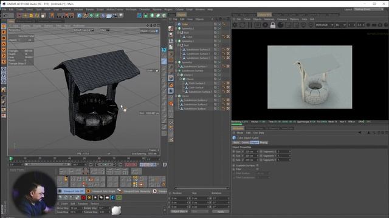Switch to the Phong attribute tab

tap(263, 143)
